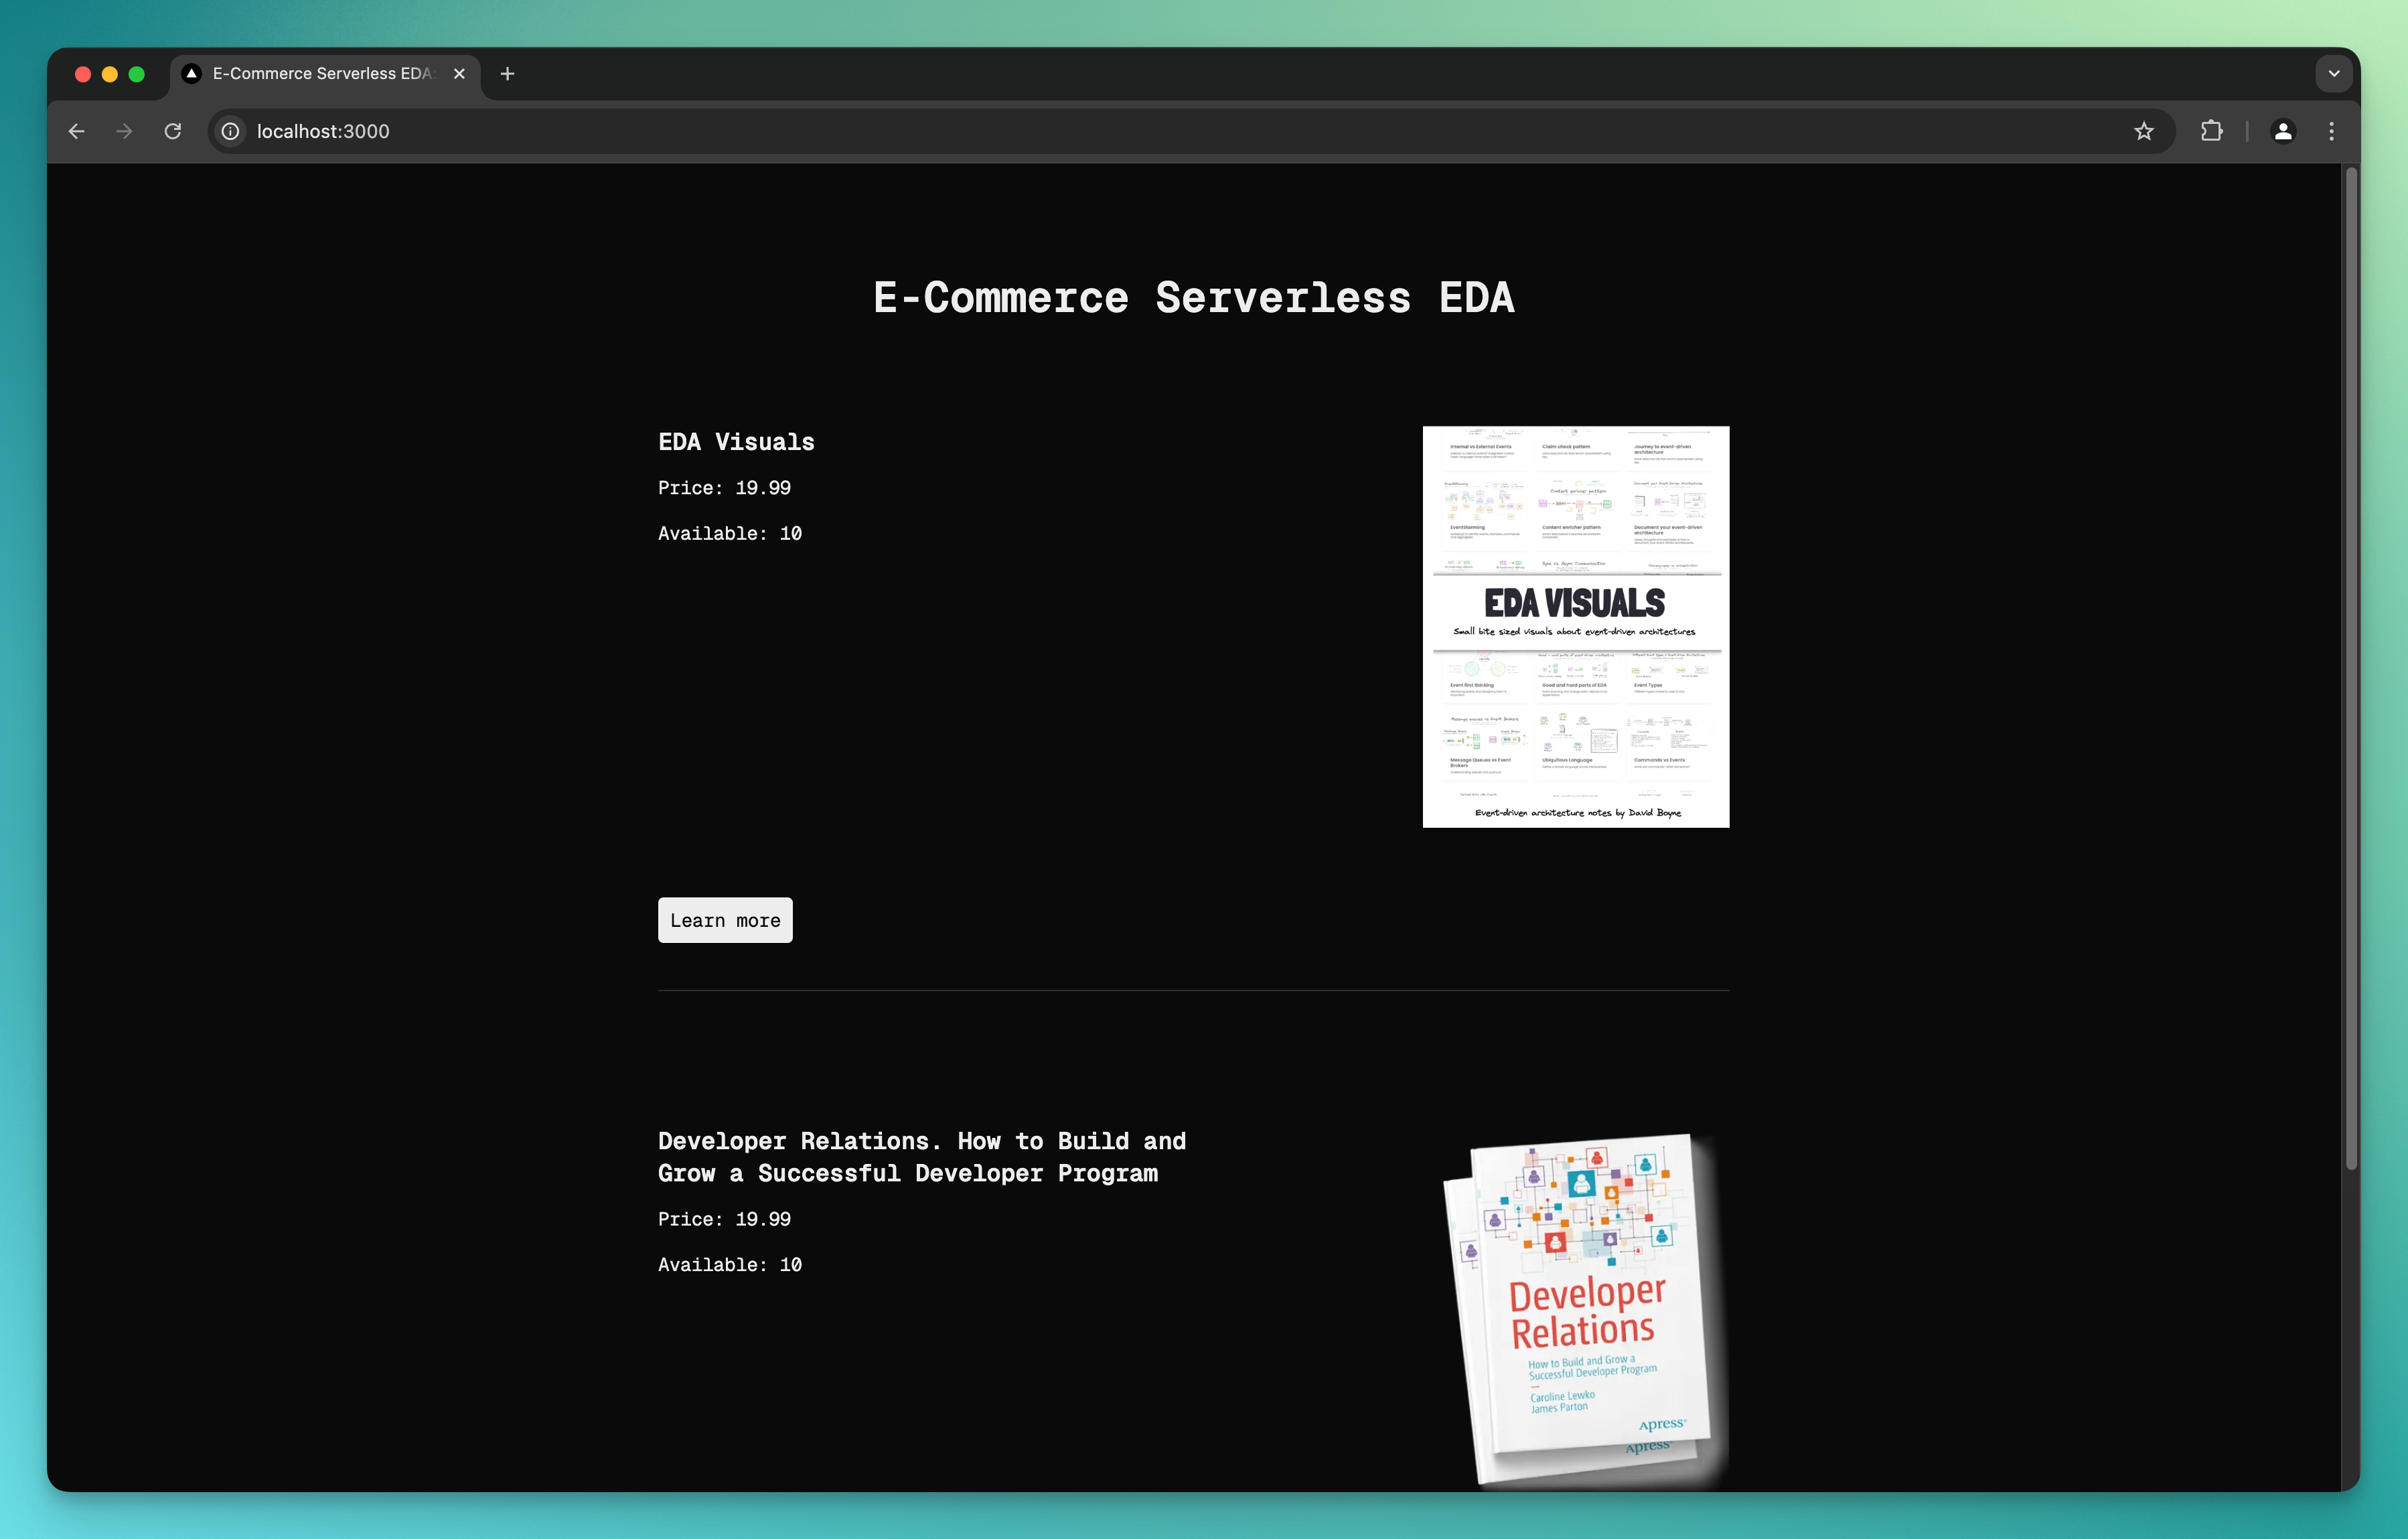Click the Developer Relations product title
Viewport: 2408px width, 1539px height.
tap(921, 1157)
